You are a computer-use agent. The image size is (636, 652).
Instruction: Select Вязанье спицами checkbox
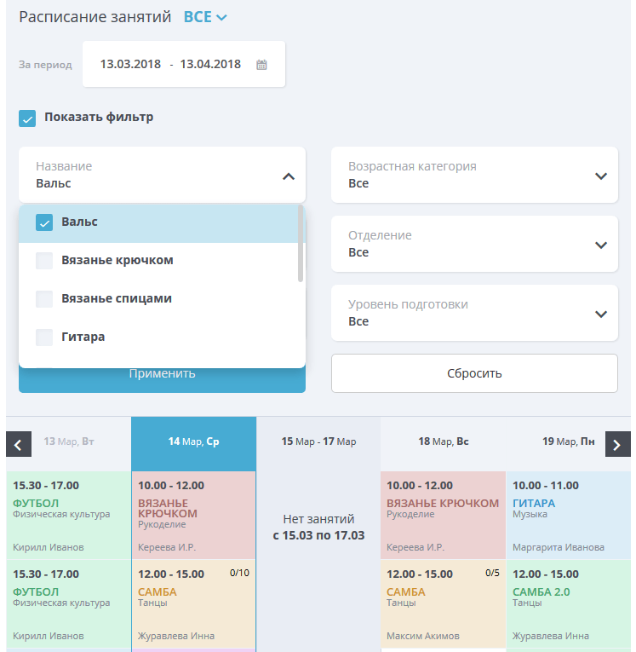click(x=44, y=299)
